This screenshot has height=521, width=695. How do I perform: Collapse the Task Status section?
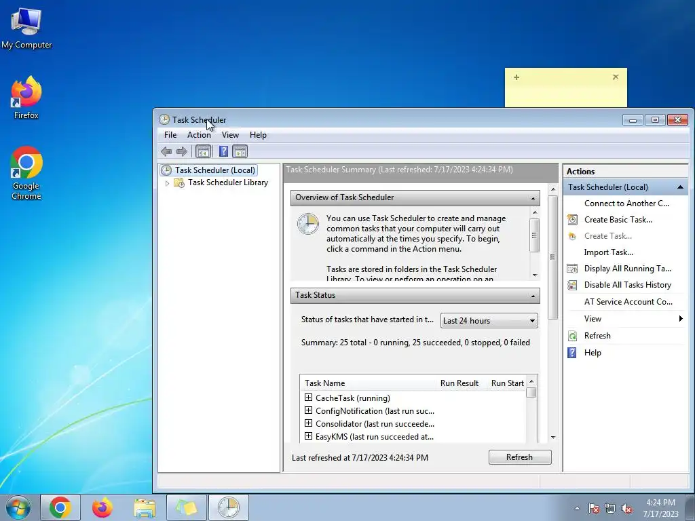(x=533, y=296)
